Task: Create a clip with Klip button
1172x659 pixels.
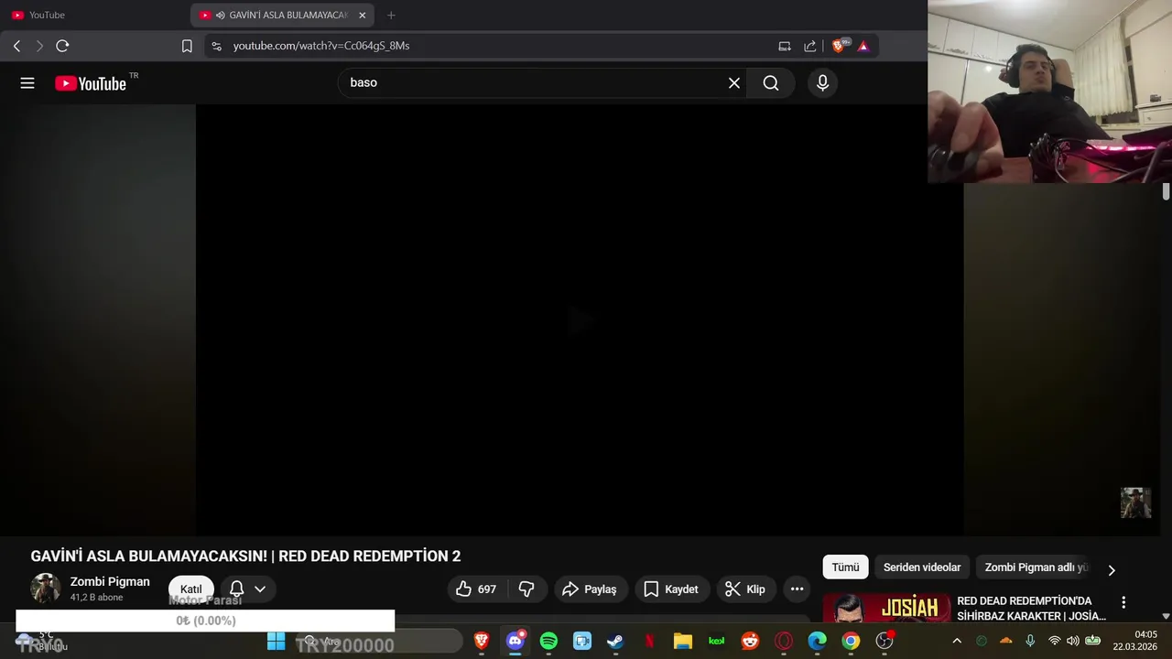Action: [x=744, y=589]
